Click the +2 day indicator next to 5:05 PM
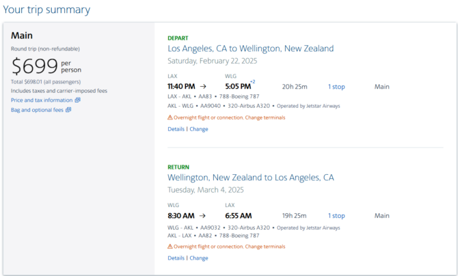Screen dimensions: 458x276 coord(253,82)
